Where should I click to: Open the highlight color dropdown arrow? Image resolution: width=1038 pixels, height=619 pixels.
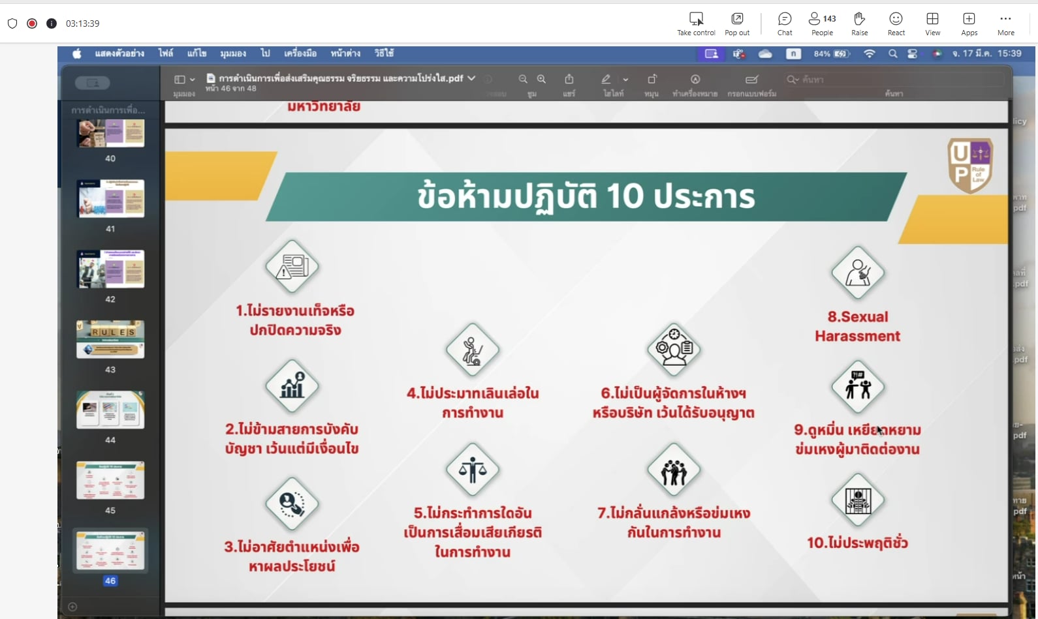click(625, 80)
